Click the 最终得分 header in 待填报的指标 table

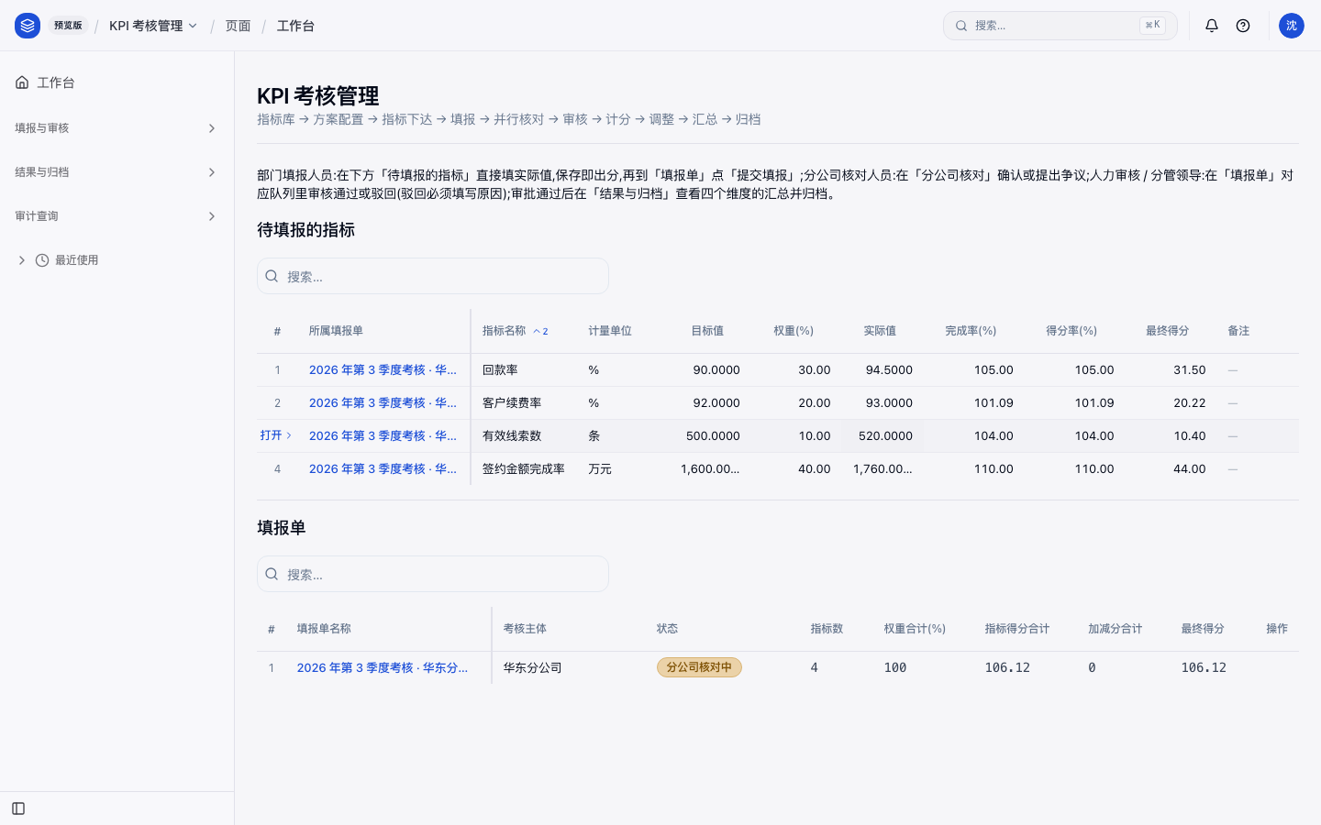click(1167, 331)
